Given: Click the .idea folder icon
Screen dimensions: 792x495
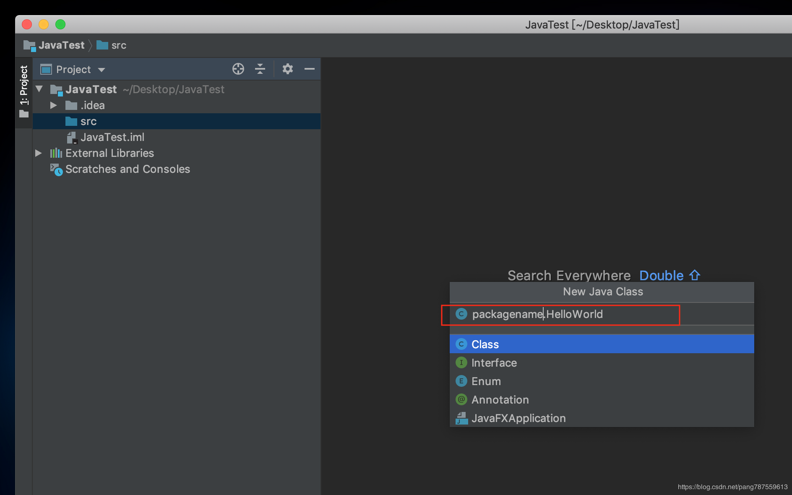Looking at the screenshot, I should click(71, 105).
